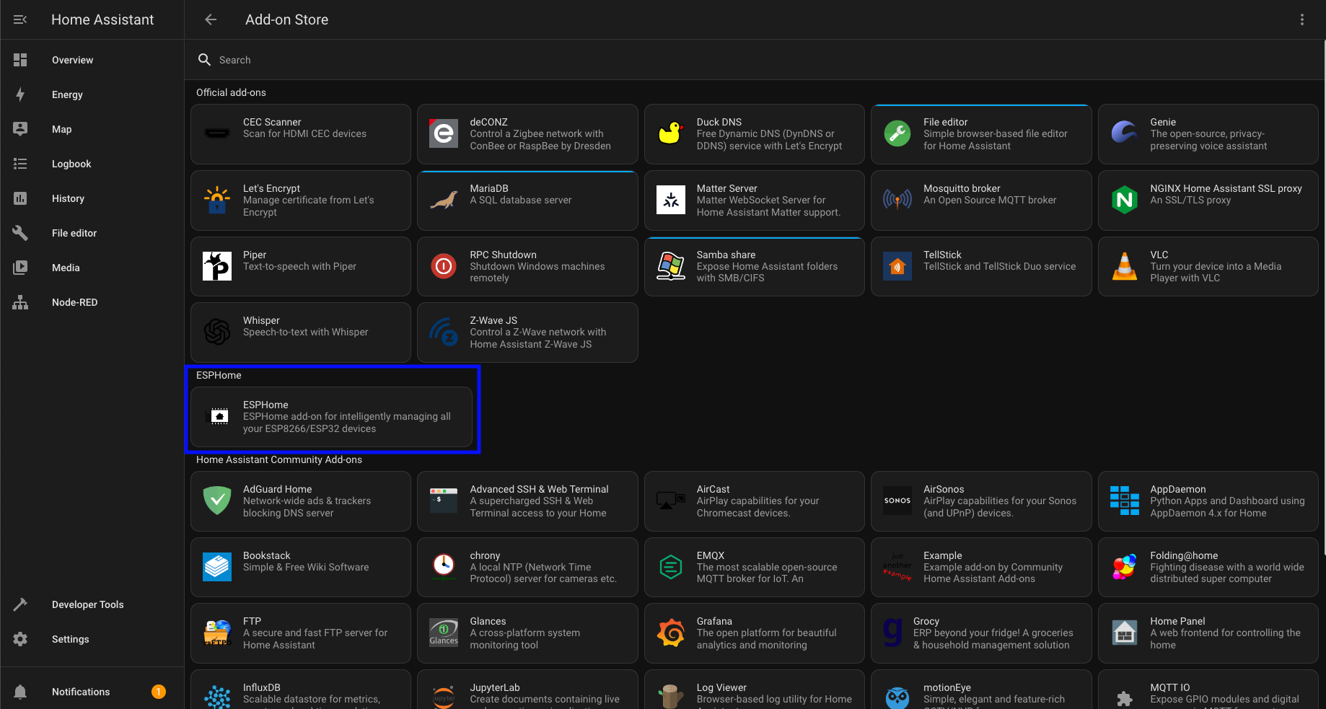This screenshot has height=709, width=1326.
Task: Click the Grafana logo icon
Action: (x=670, y=633)
